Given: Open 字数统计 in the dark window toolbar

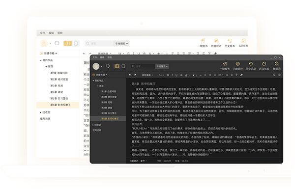Looking at the screenshot, I should click(x=237, y=66).
